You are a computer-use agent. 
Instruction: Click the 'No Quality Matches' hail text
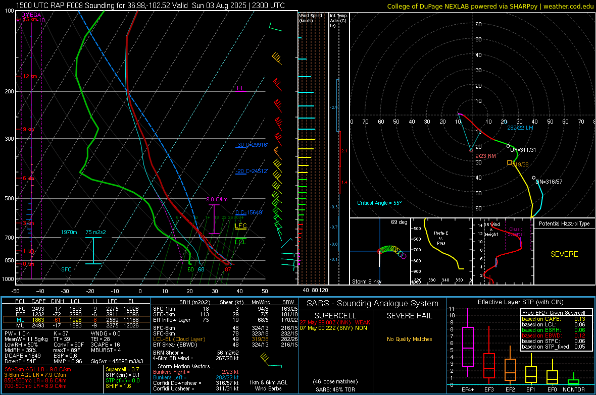(x=409, y=339)
